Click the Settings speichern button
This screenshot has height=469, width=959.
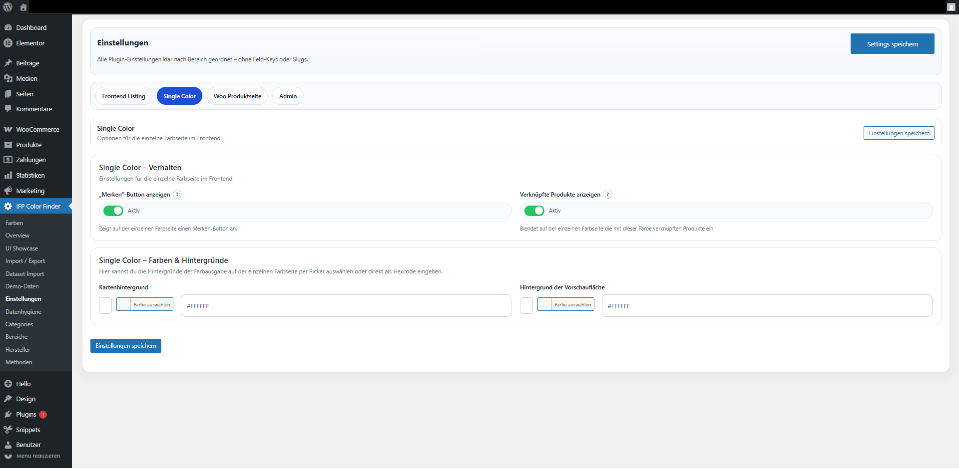coord(892,44)
